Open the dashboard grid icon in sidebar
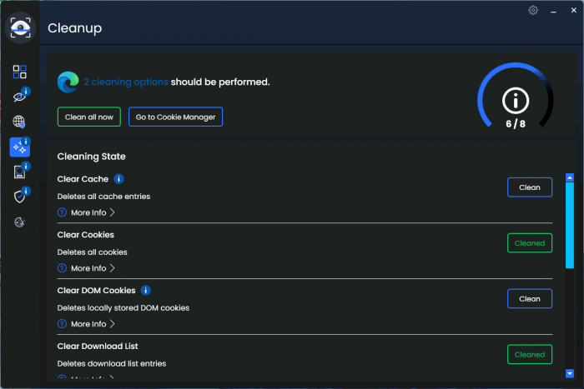 (x=19, y=72)
